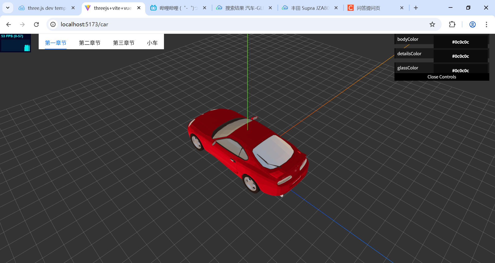Open the 小车 menu item
This screenshot has width=495, height=263.
(152, 43)
